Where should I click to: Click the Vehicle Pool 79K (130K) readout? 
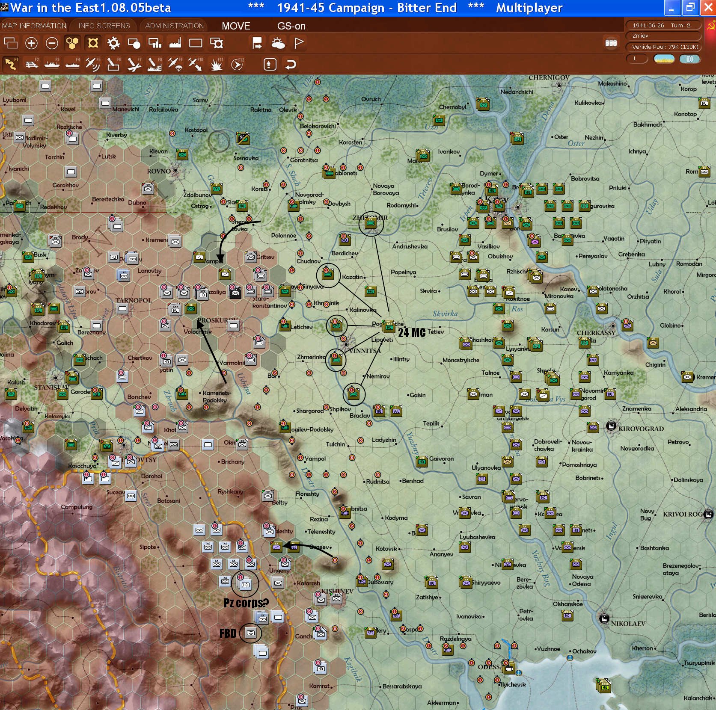click(663, 47)
